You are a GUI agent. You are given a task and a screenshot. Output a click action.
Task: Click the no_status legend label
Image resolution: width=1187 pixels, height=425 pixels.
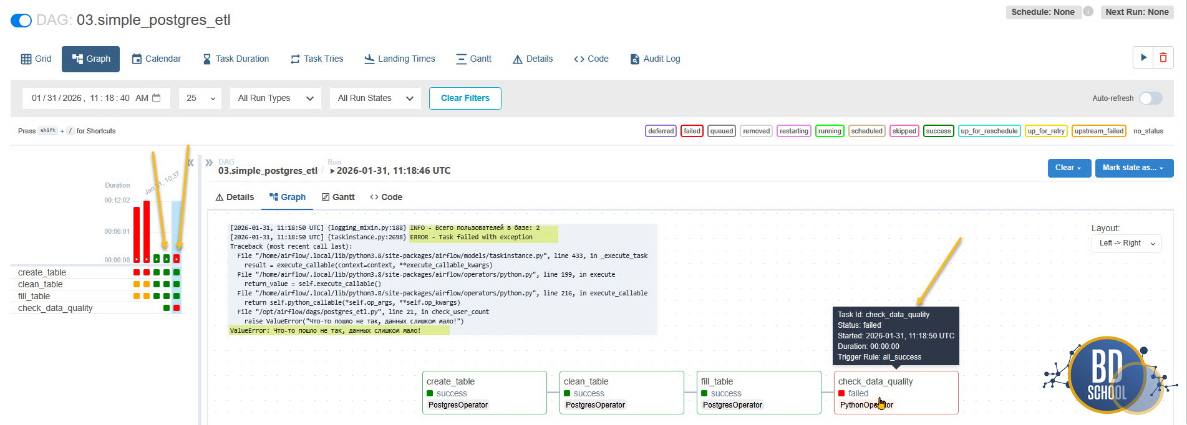pyautogui.click(x=1148, y=131)
